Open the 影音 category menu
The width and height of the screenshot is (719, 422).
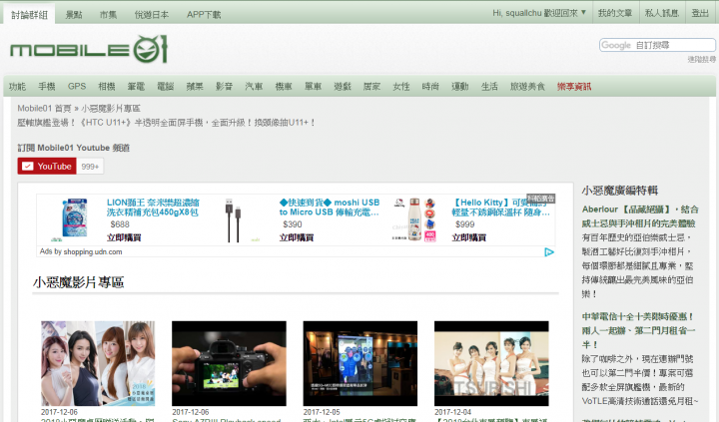(x=225, y=86)
